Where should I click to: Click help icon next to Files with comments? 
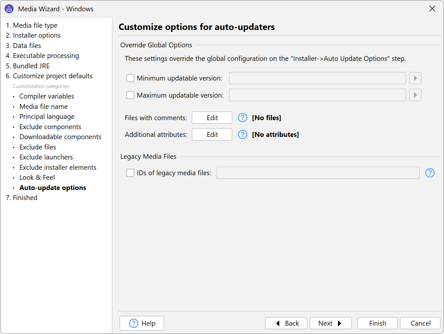point(242,118)
